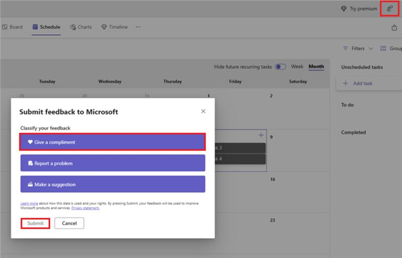Click the plus icon next to Add task

[x=345, y=83]
